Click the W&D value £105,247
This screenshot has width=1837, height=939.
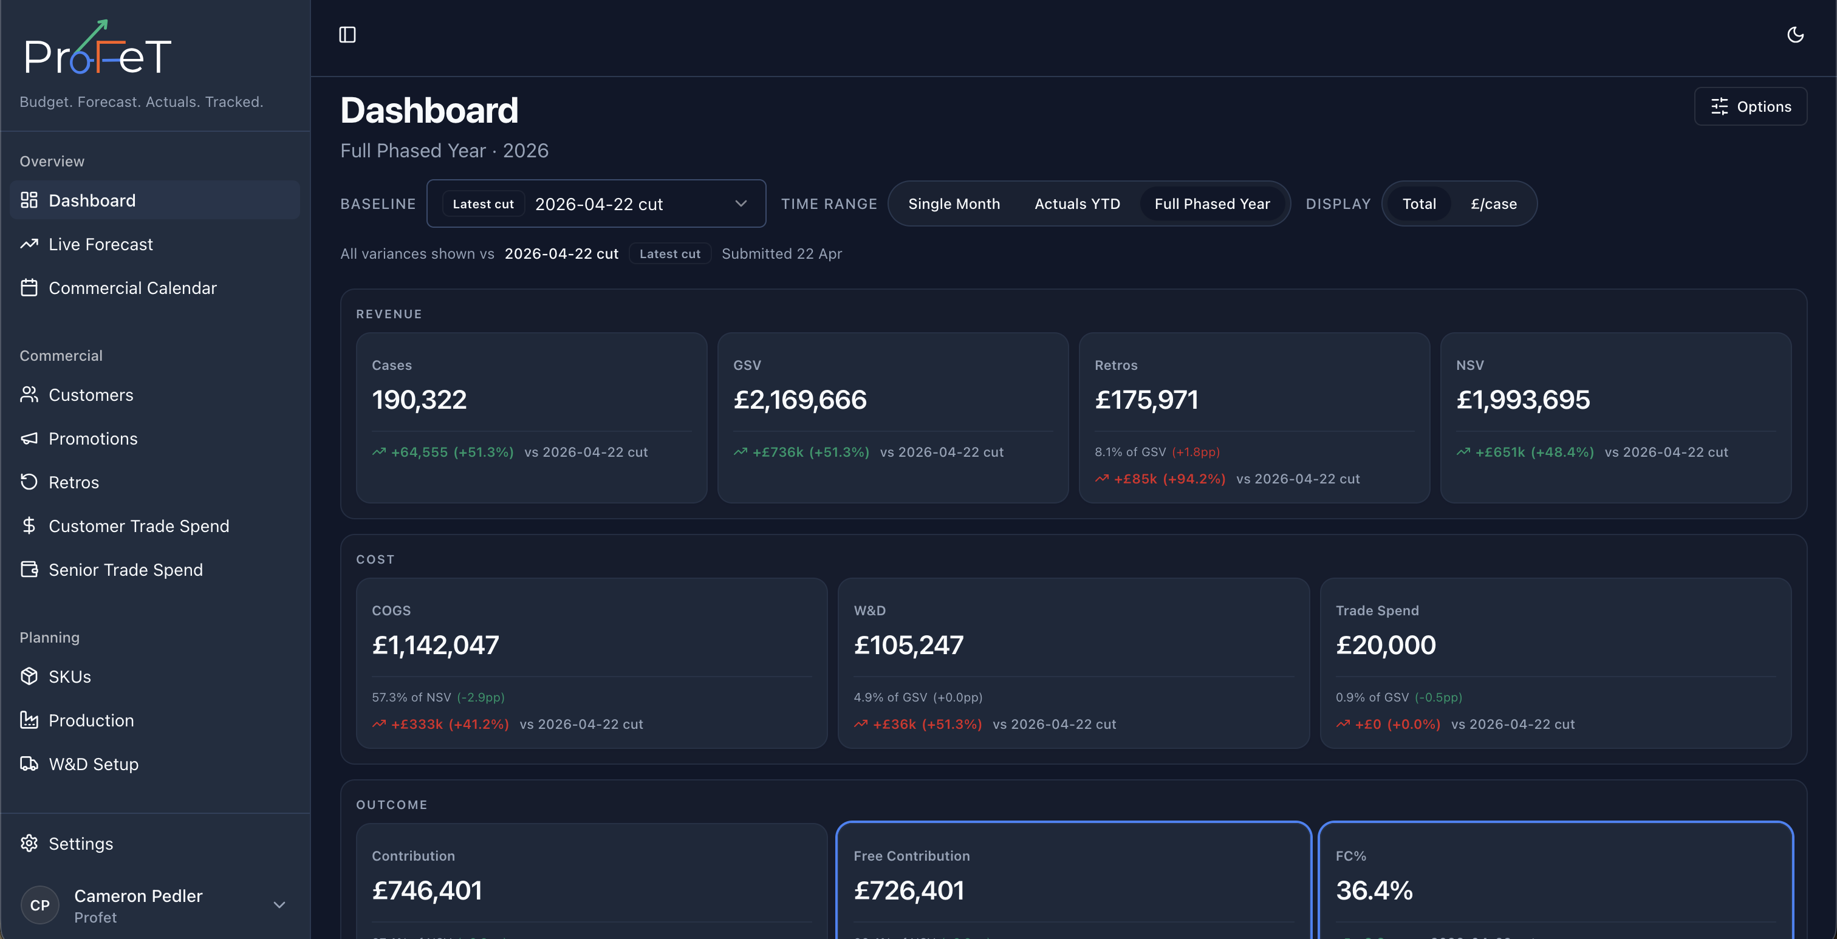pos(909,644)
